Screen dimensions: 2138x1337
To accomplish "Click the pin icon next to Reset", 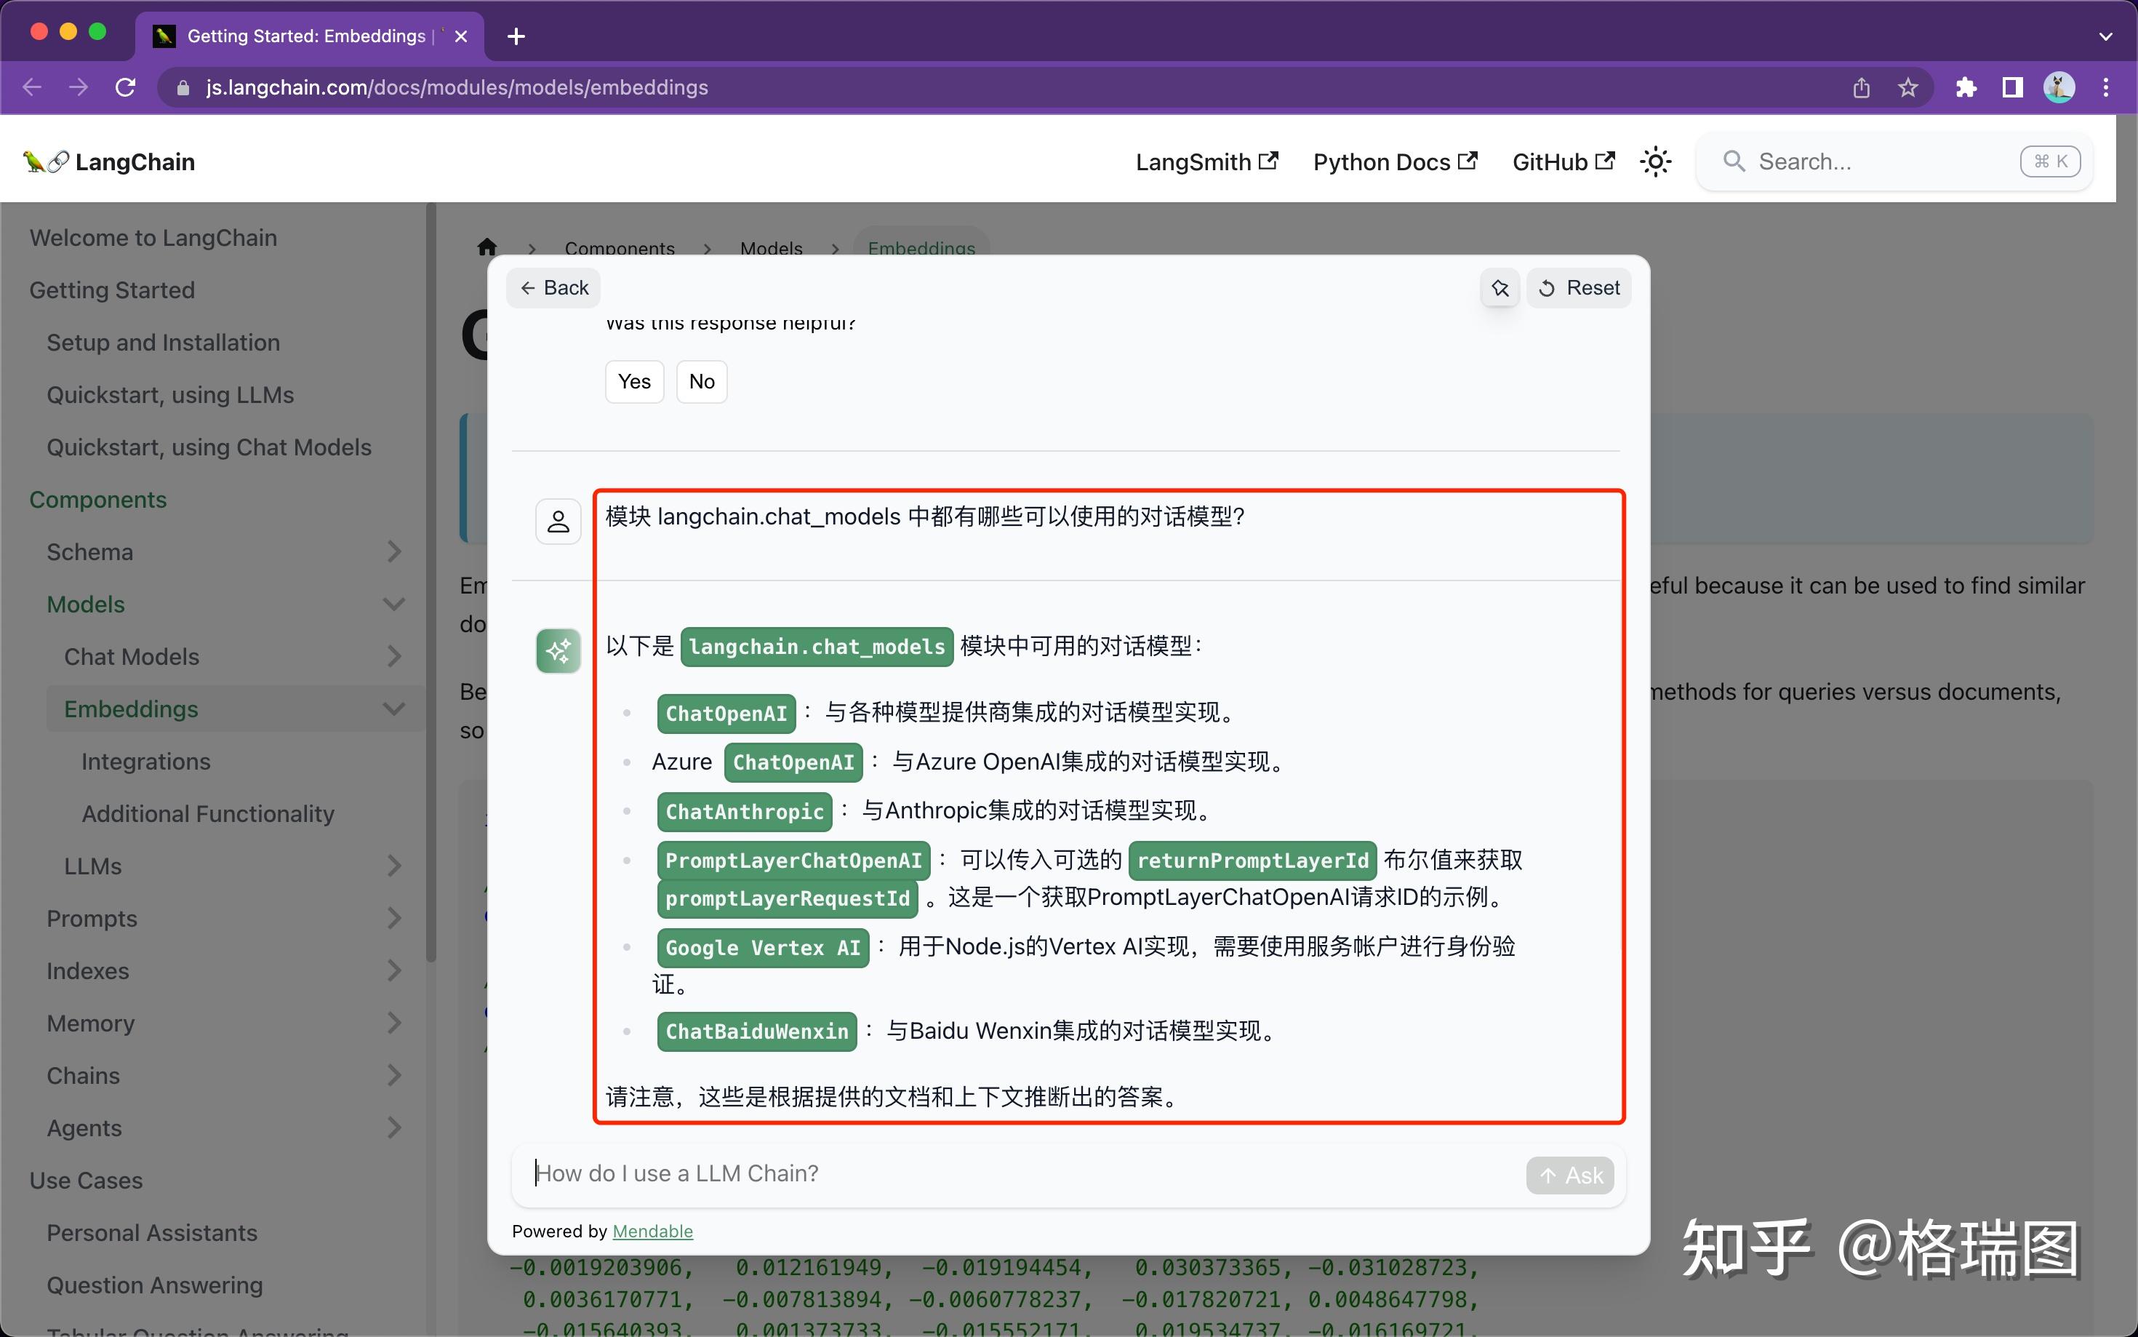I will point(1500,288).
